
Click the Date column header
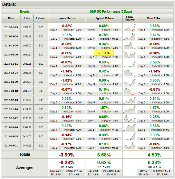pos(11,18)
